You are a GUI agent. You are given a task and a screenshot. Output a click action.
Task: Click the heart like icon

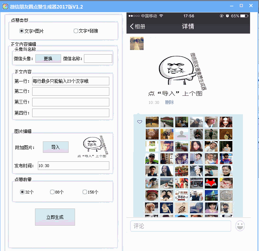pyautogui.click(x=140, y=122)
